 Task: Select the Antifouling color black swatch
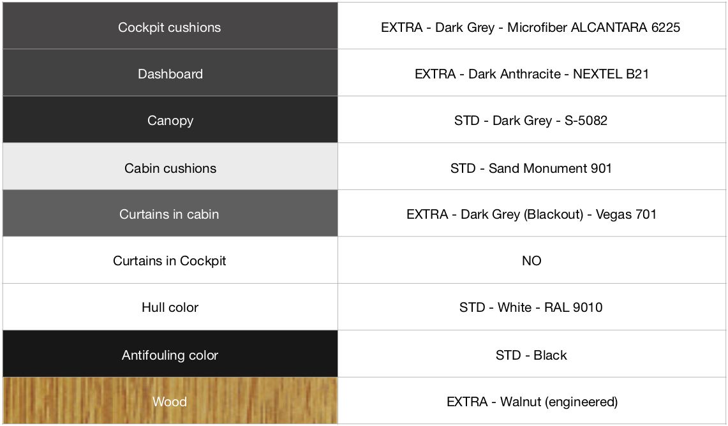(x=170, y=354)
